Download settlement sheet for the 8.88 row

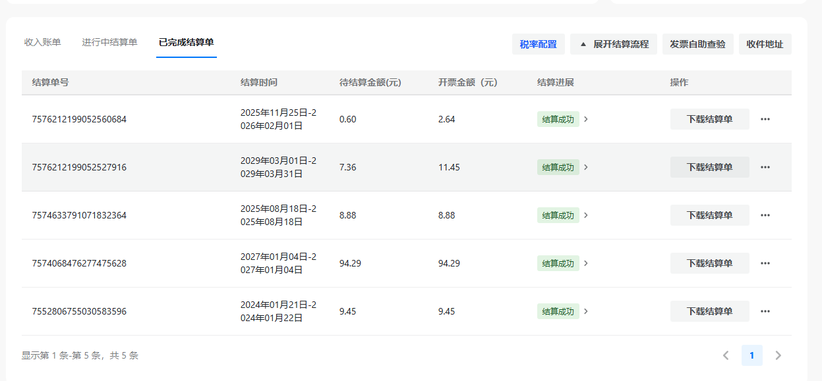click(x=709, y=215)
